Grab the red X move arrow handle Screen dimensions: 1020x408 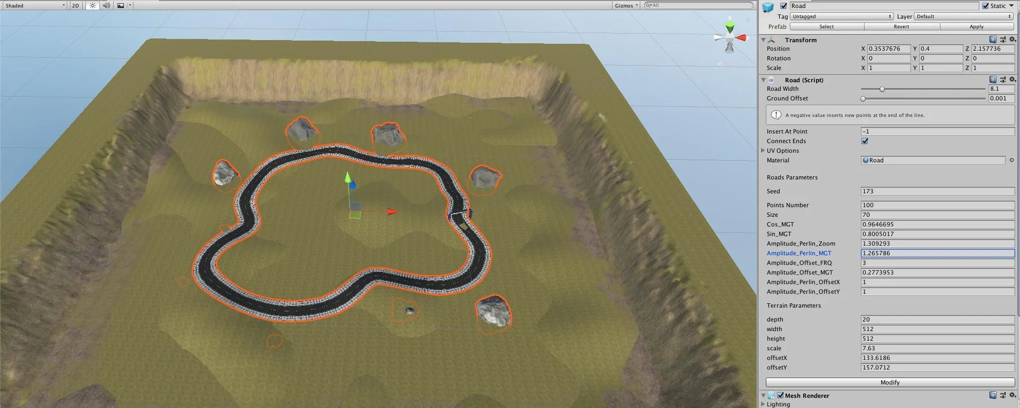click(x=393, y=212)
